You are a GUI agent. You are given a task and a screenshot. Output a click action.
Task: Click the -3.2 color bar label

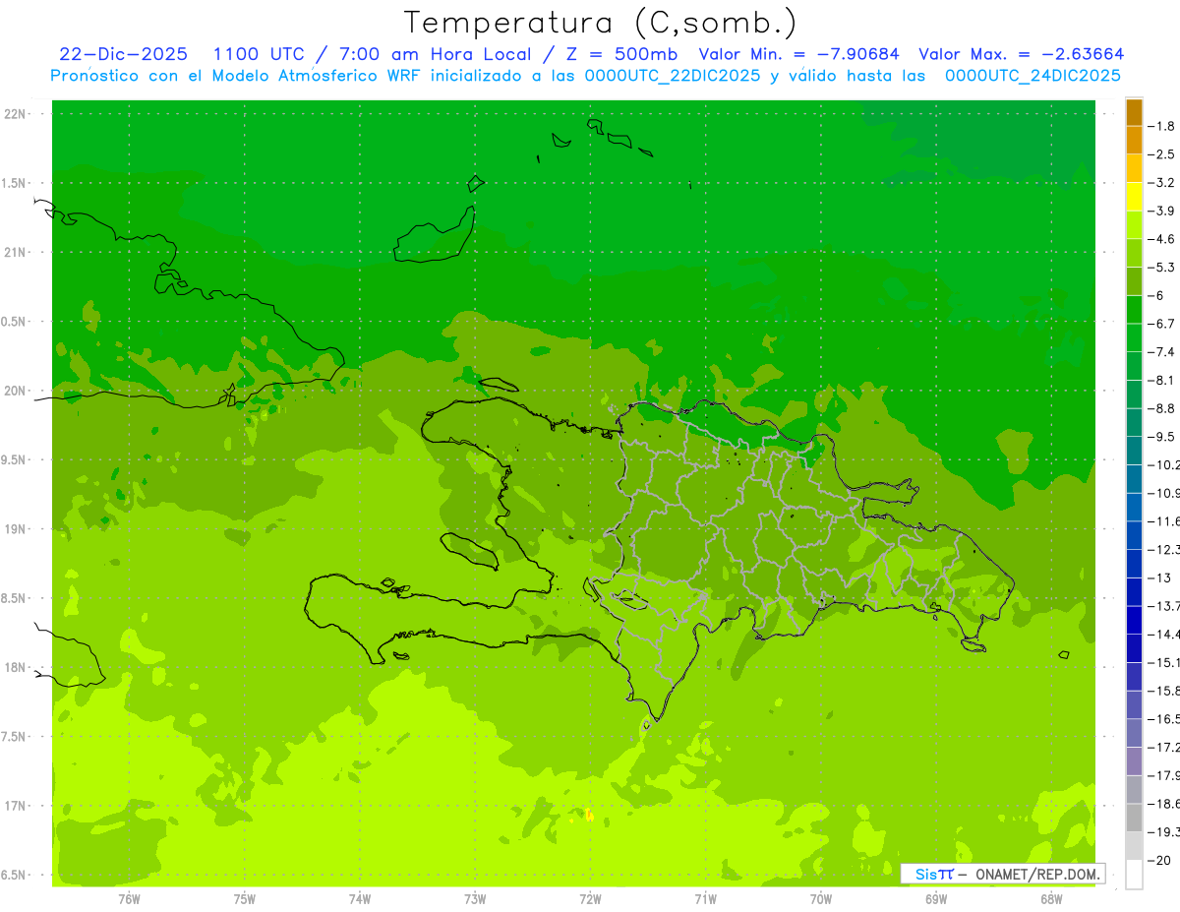(1161, 183)
